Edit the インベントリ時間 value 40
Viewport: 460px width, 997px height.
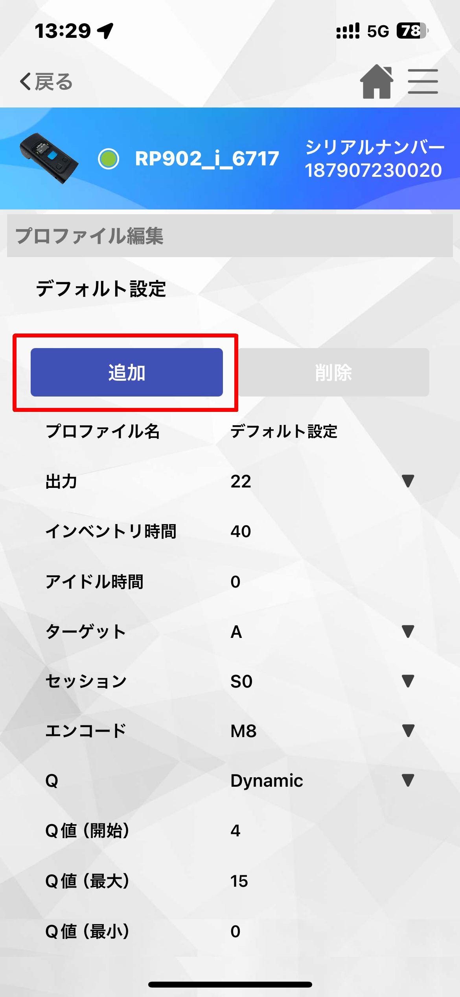pos(241,531)
